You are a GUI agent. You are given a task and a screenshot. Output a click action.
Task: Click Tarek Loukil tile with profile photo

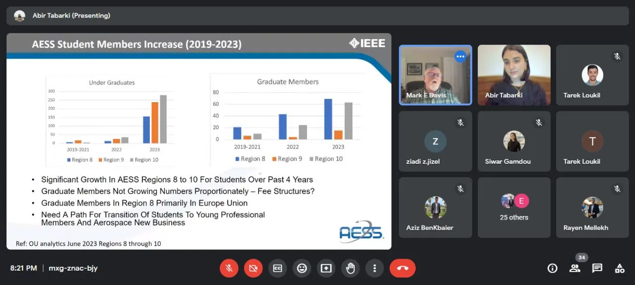point(592,75)
